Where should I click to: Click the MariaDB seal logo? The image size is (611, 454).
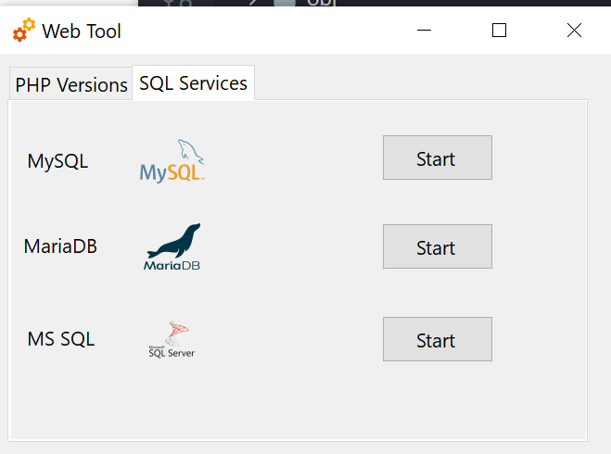[x=172, y=246]
